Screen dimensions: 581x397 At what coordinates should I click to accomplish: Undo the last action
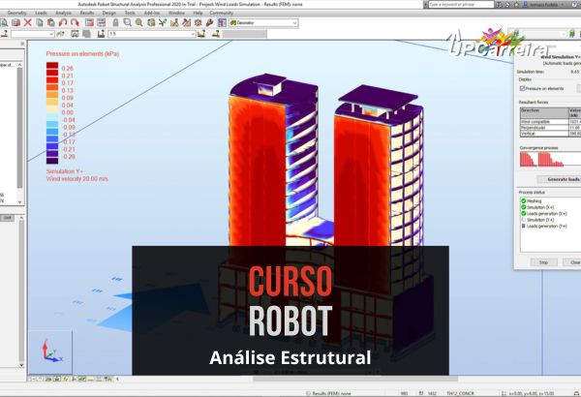pos(63,23)
